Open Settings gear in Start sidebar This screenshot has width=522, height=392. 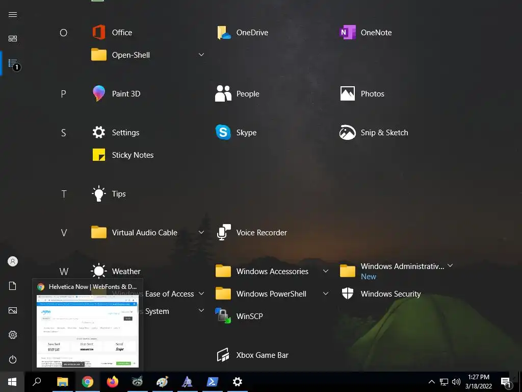(13, 335)
